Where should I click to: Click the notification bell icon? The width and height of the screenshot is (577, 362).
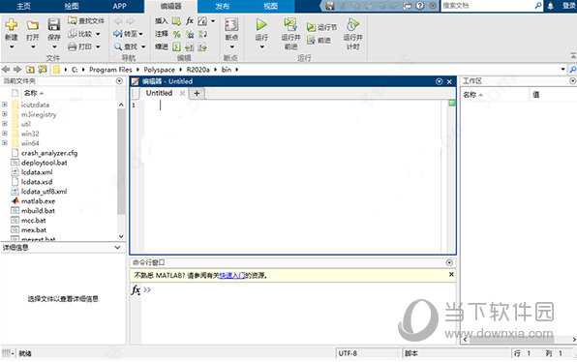tap(551, 6)
